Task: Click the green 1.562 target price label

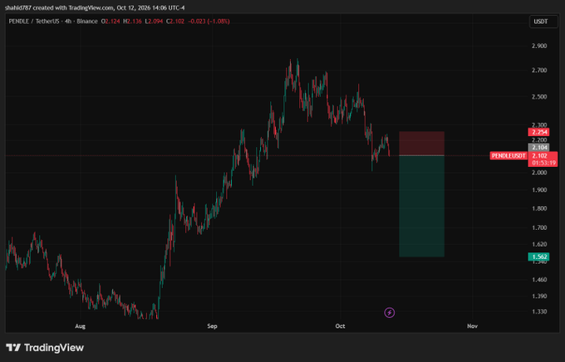Action: pos(538,257)
